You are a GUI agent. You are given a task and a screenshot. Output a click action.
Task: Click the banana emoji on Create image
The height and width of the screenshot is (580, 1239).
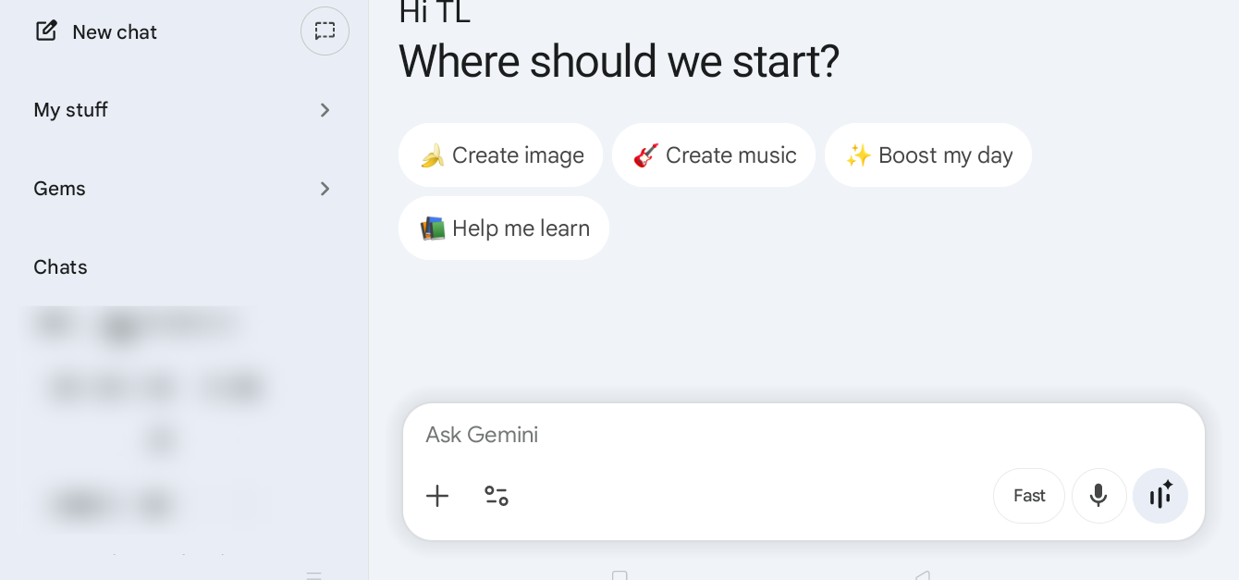pos(432,155)
